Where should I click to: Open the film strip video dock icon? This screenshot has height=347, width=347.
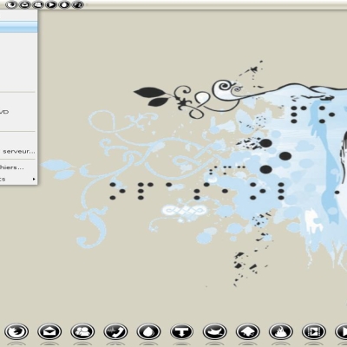click(313, 331)
